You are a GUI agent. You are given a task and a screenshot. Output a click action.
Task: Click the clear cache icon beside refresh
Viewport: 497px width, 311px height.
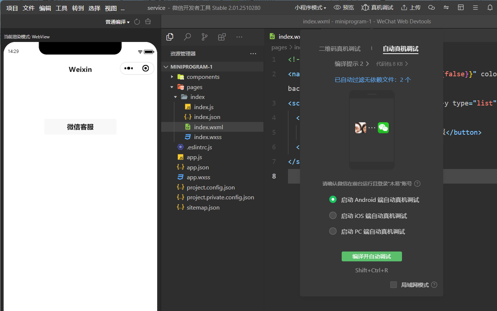click(x=148, y=22)
